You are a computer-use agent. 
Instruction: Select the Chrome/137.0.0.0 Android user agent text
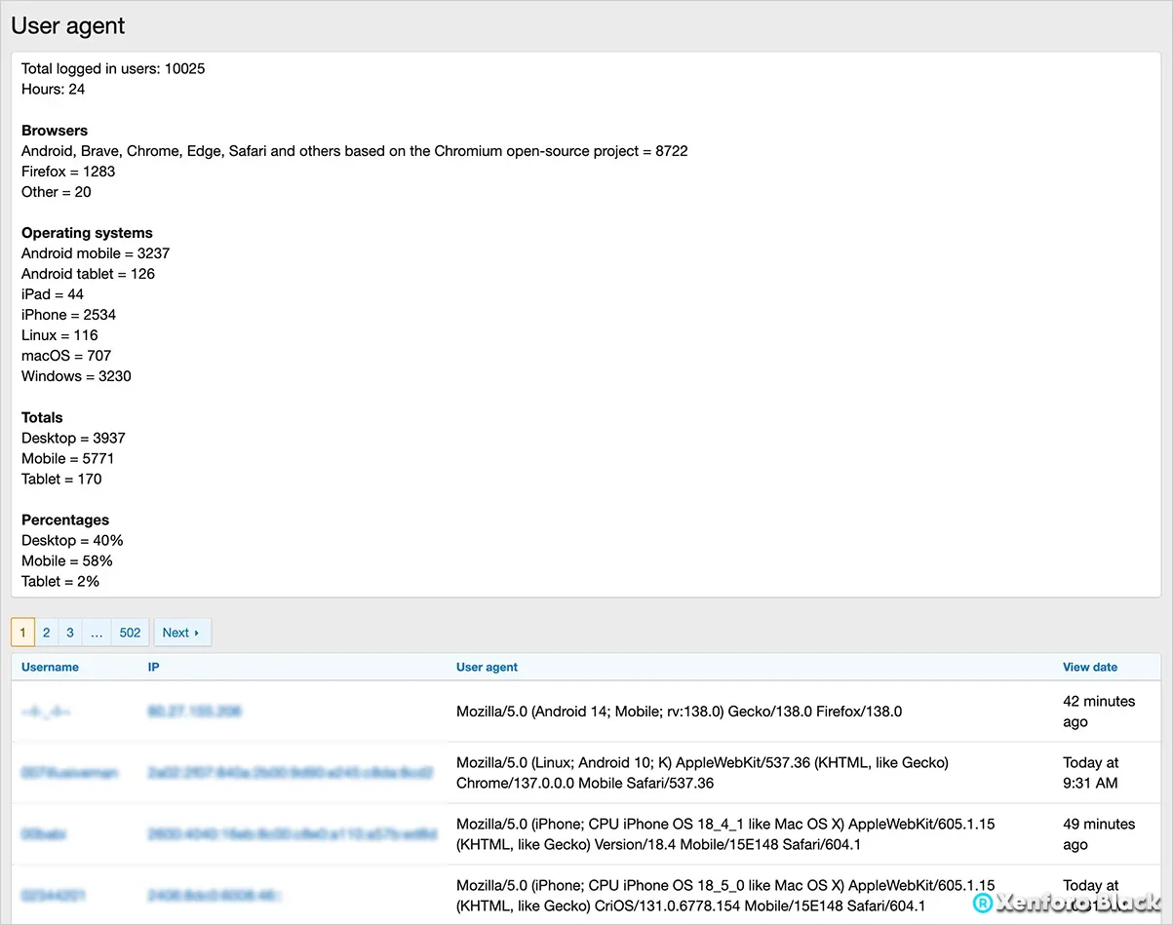702,773
